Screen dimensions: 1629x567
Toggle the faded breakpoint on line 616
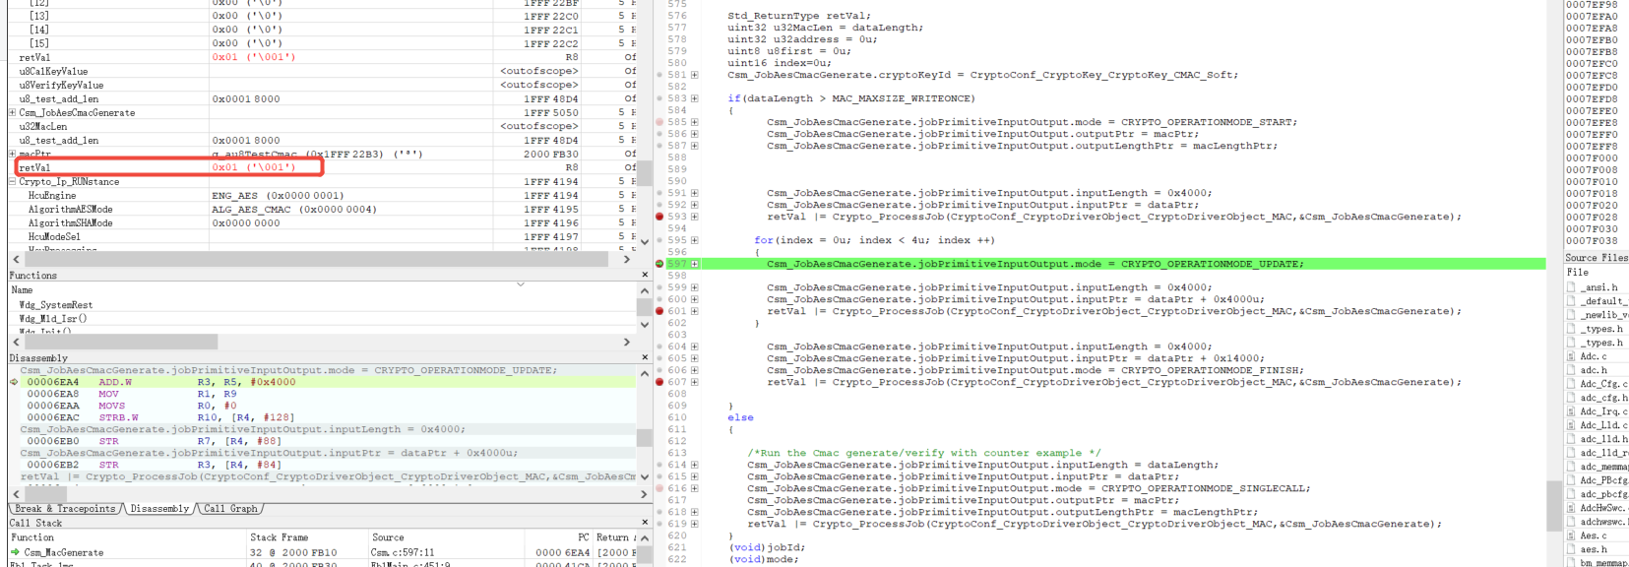(659, 488)
